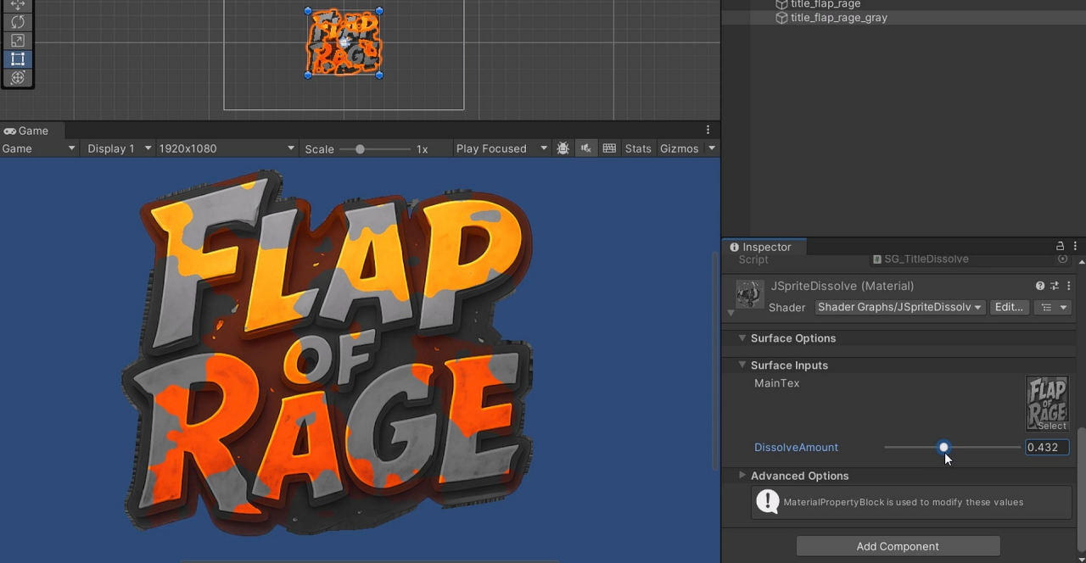Screen dimensions: 1086x563
Task: Toggle the Inspector lock icon
Action: click(x=1060, y=247)
